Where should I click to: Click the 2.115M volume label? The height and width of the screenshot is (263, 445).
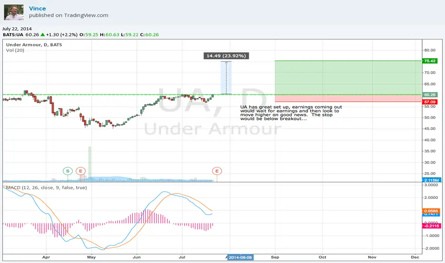click(x=431, y=180)
